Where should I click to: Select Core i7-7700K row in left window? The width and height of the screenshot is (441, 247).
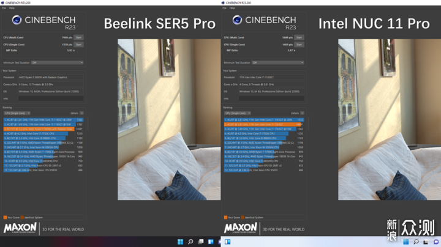point(43,134)
